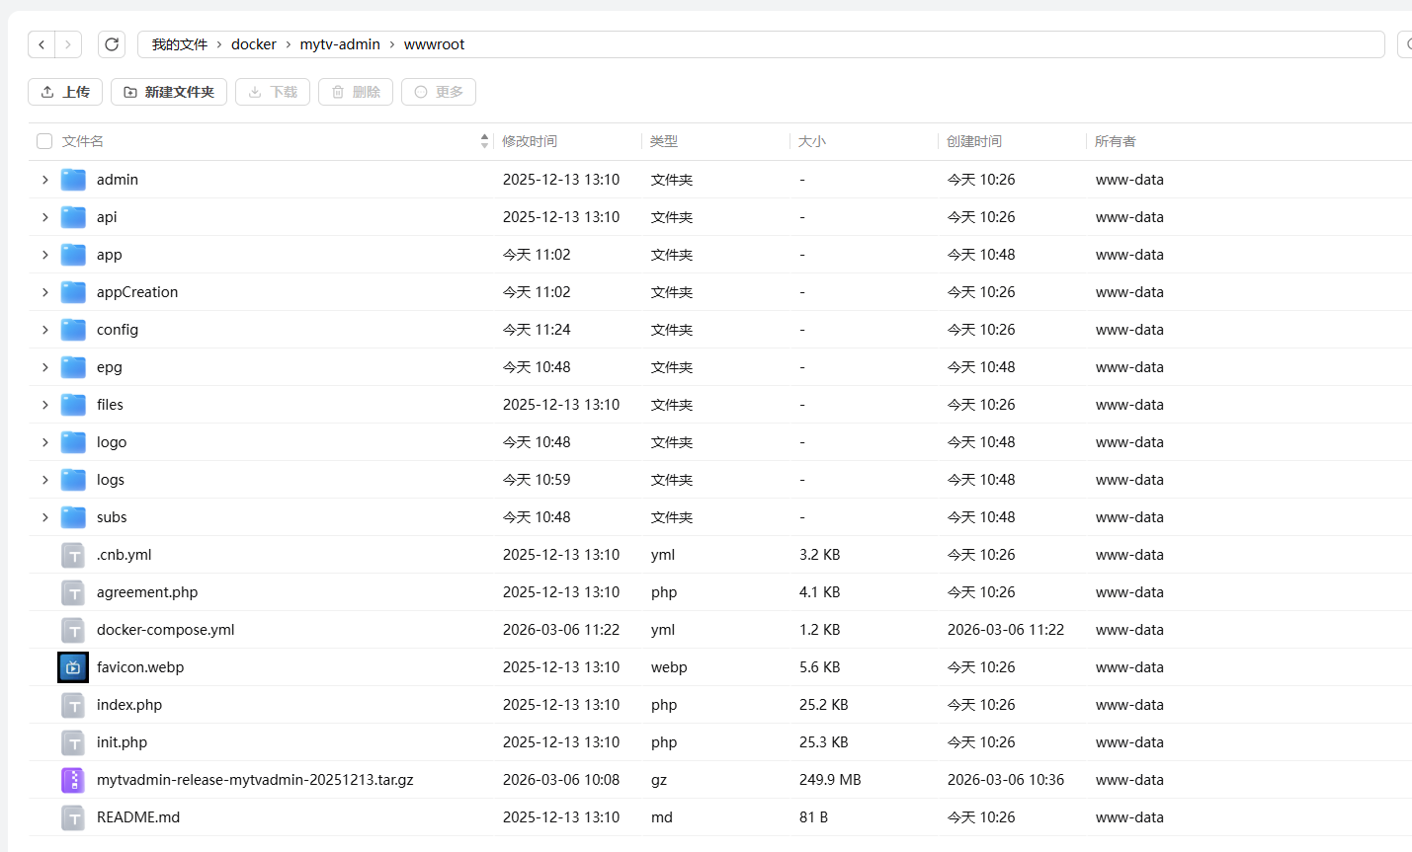
Task: Tick the select-all checkbox in header
Action: (44, 141)
